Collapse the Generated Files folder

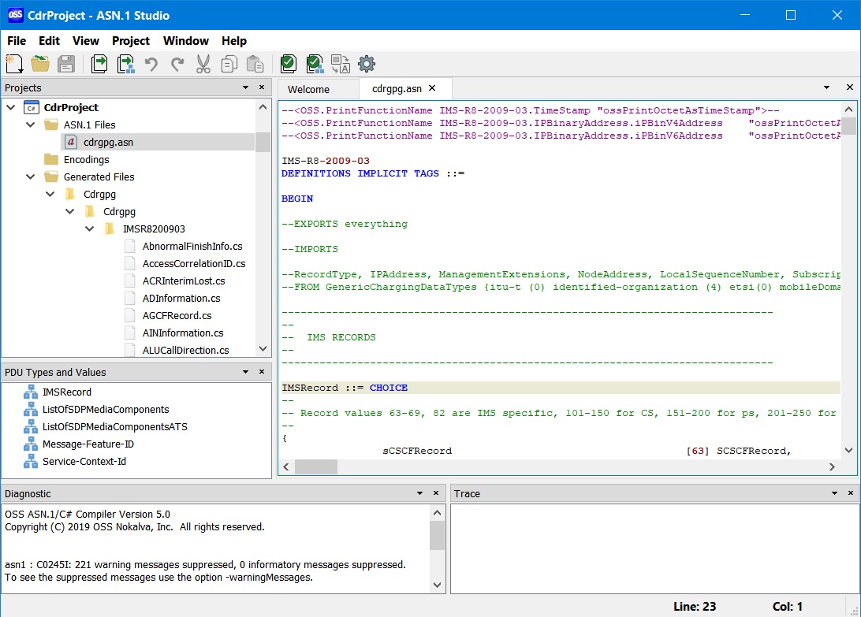click(x=31, y=177)
